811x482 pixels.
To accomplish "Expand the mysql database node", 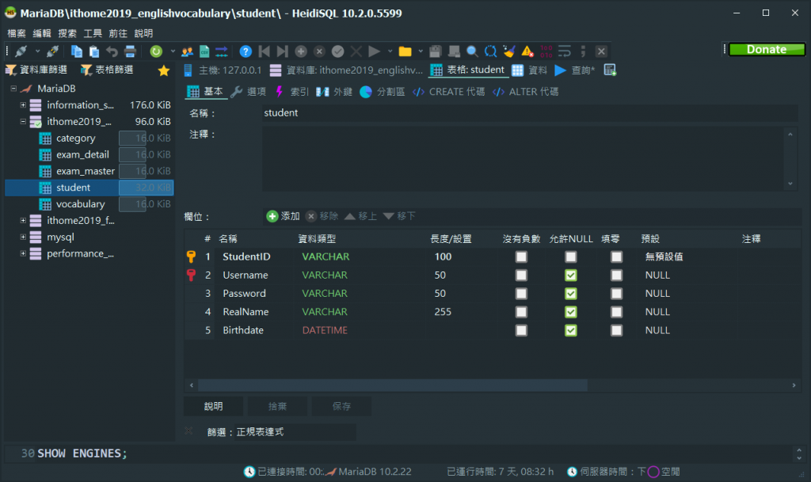I will click(23, 237).
